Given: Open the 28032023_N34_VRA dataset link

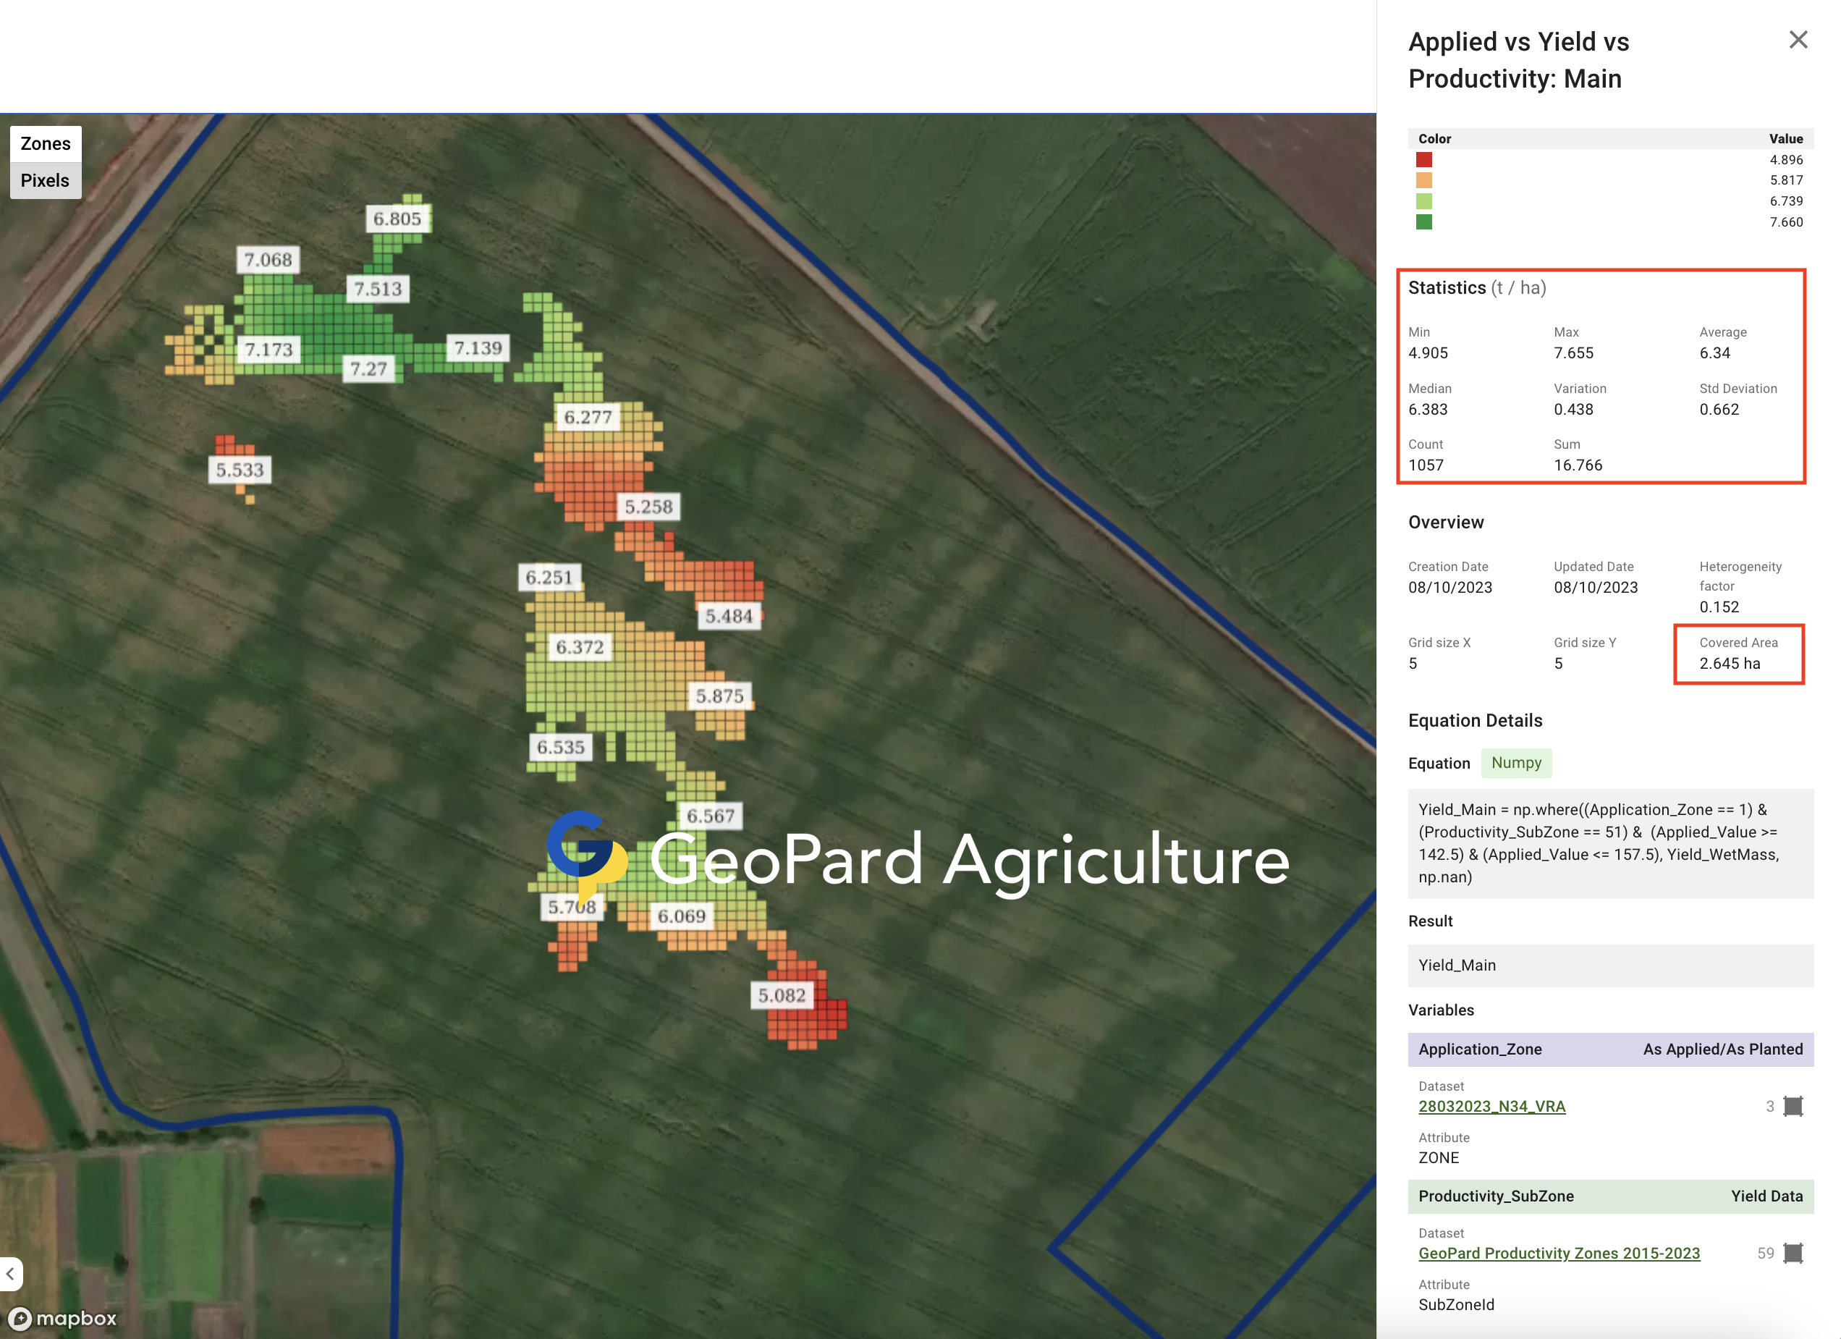Looking at the screenshot, I should coord(1491,1106).
